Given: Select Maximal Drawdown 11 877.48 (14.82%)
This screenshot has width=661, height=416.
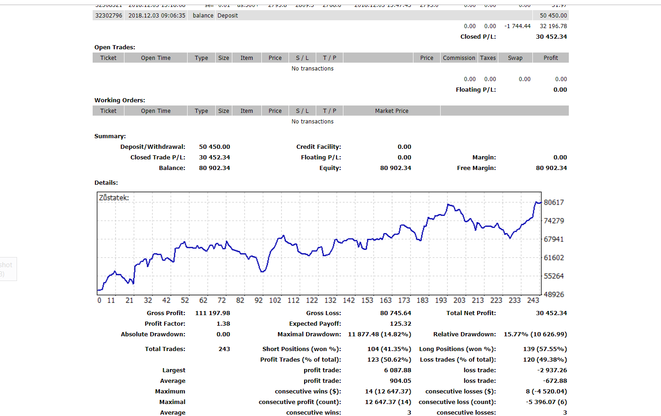Looking at the screenshot, I should tap(379, 334).
